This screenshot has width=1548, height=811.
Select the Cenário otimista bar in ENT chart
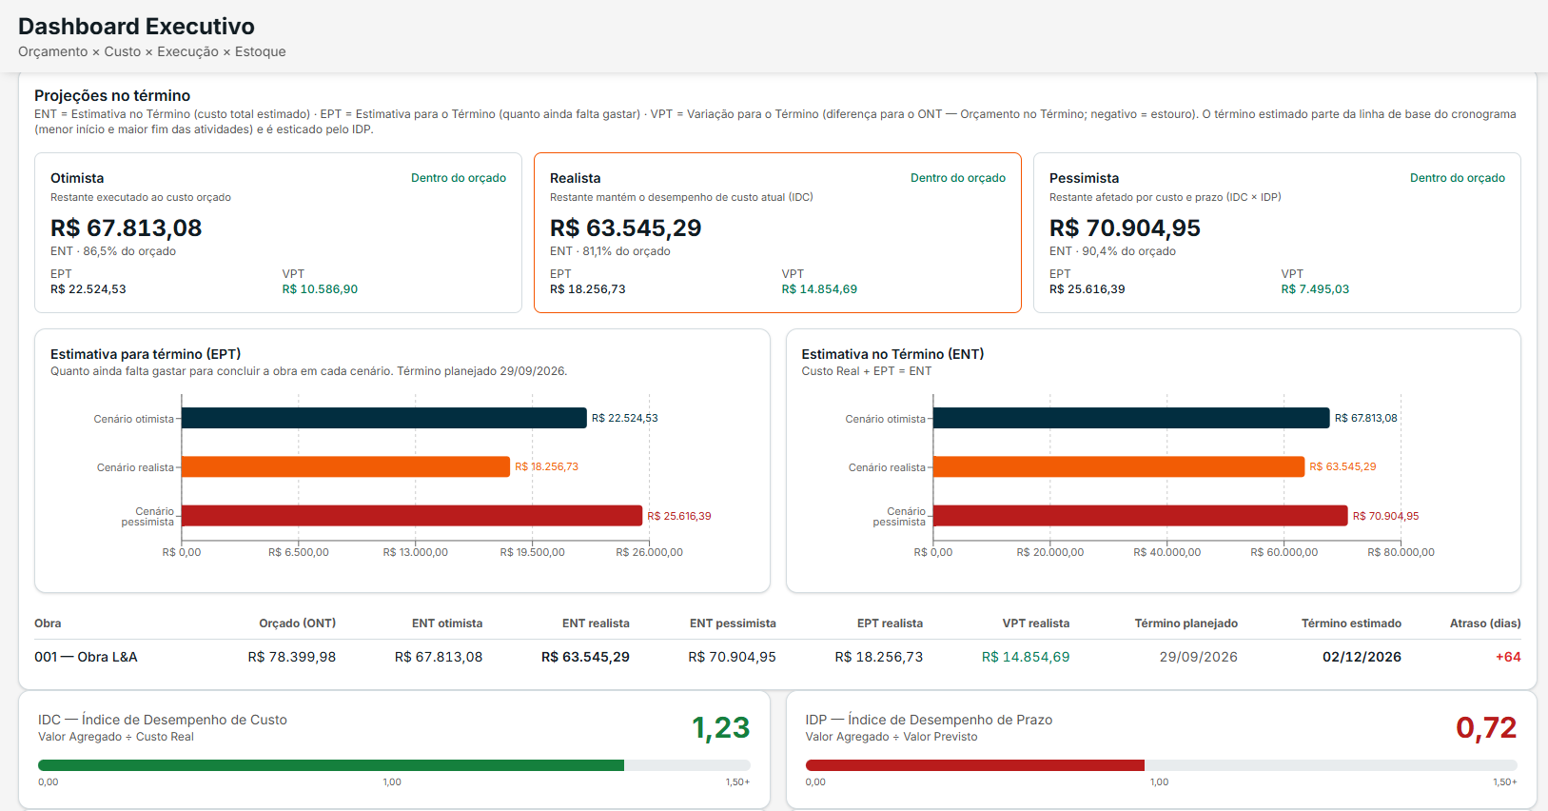pos(1131,418)
